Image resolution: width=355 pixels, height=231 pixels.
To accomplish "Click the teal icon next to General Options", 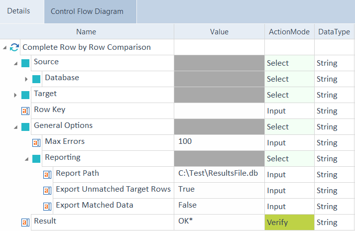I will (x=25, y=127).
